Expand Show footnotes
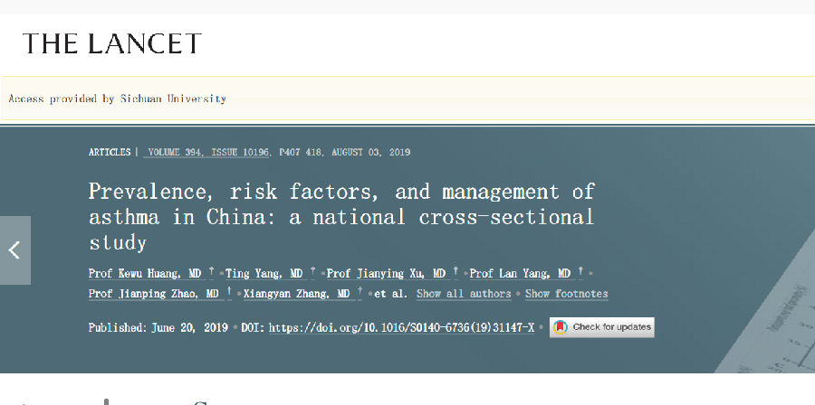Viewport: 815px width, 405px height. (567, 294)
